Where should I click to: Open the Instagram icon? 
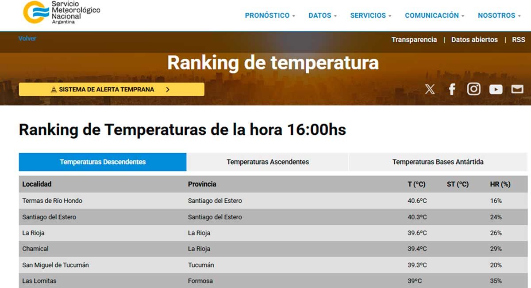(473, 89)
